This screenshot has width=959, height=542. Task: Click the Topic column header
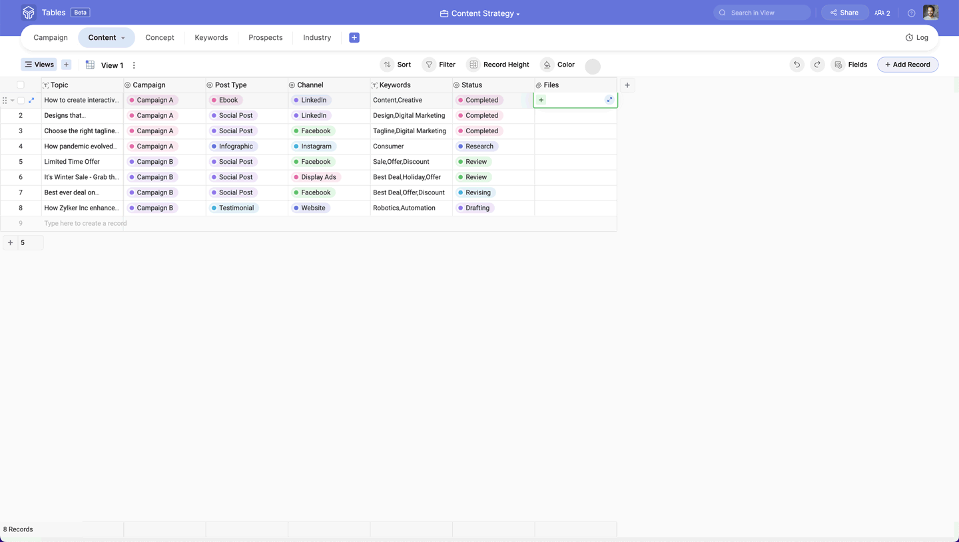(83, 85)
